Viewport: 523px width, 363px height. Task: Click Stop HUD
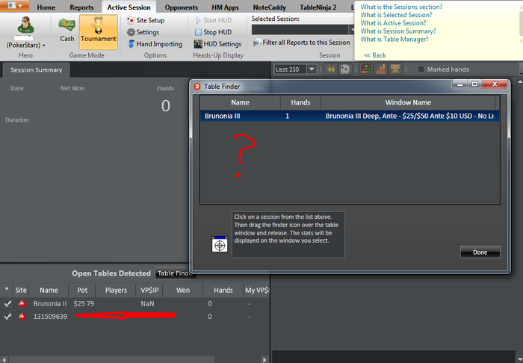213,32
